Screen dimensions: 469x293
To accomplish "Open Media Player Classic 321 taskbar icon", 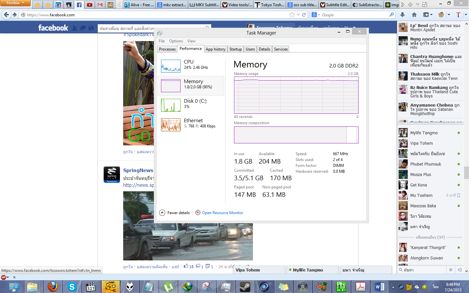I will tap(91, 287).
